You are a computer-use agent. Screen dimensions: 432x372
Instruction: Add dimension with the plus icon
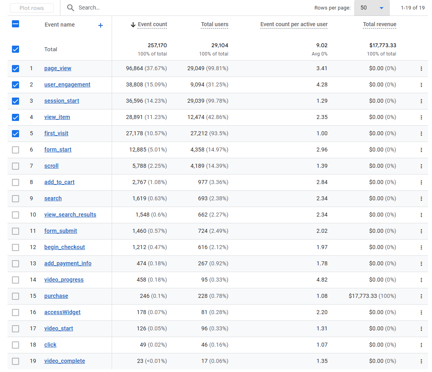(101, 25)
